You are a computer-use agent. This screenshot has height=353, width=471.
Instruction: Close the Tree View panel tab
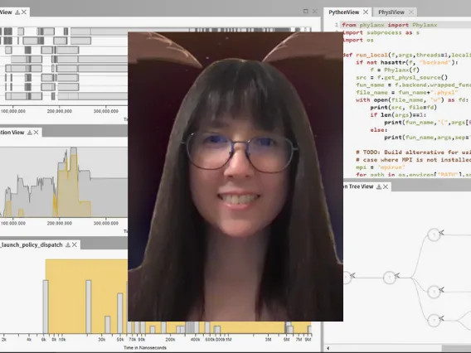[386, 186]
